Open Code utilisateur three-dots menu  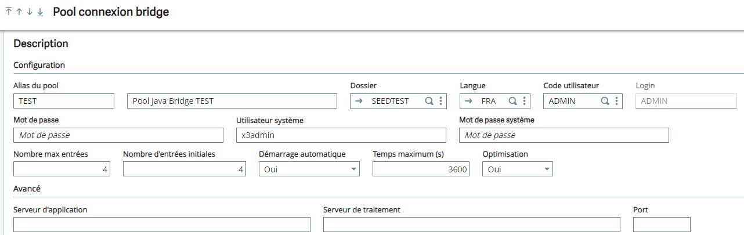(x=616, y=101)
